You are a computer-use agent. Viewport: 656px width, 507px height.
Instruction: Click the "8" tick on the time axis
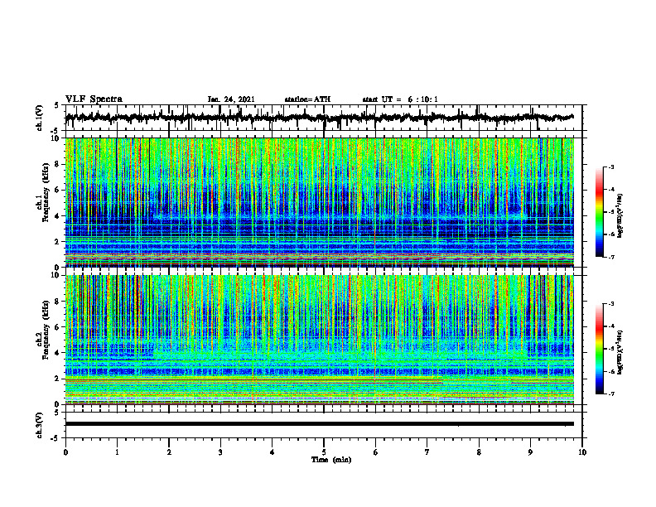479,452
